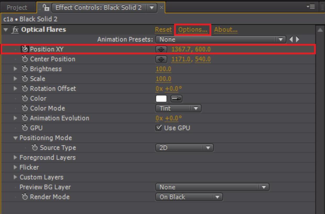The image size is (325, 214).
Task: Expand the Rotation Offset property
Action: (x=15, y=89)
